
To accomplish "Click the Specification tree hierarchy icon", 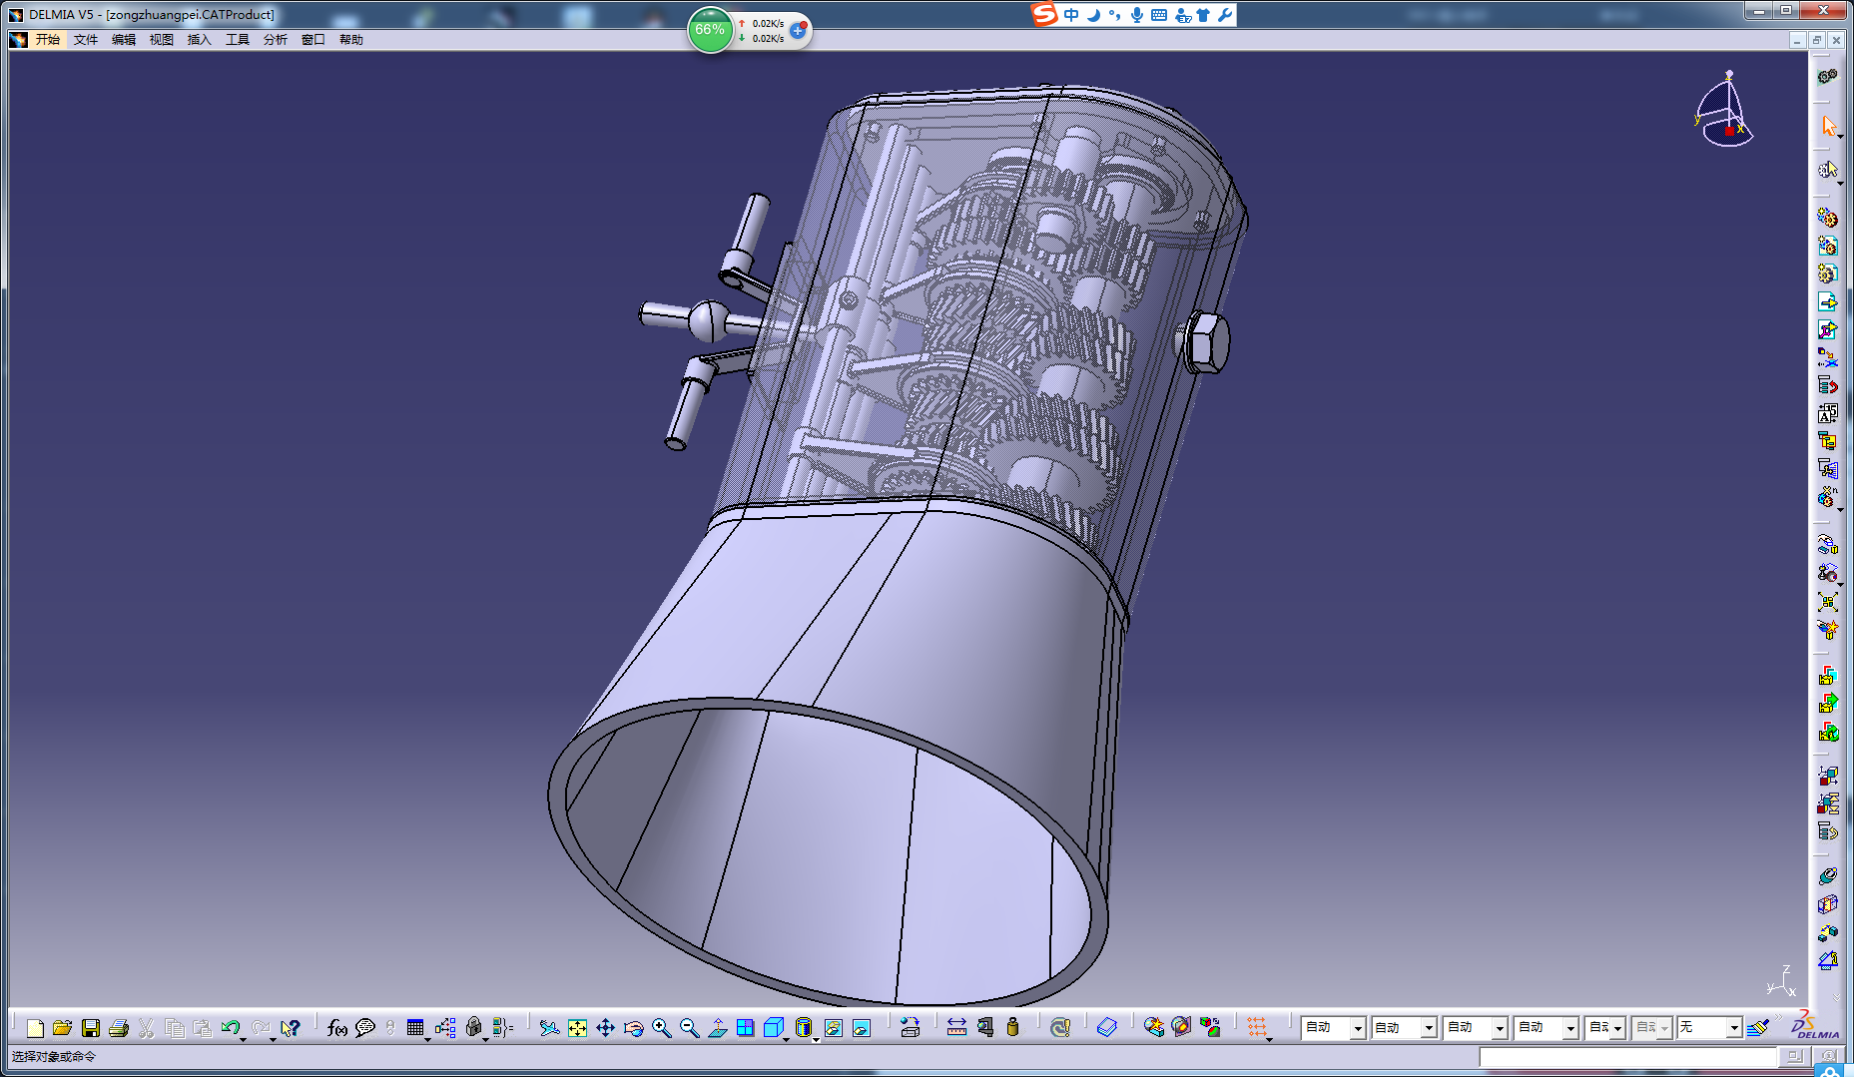I will (x=445, y=1027).
